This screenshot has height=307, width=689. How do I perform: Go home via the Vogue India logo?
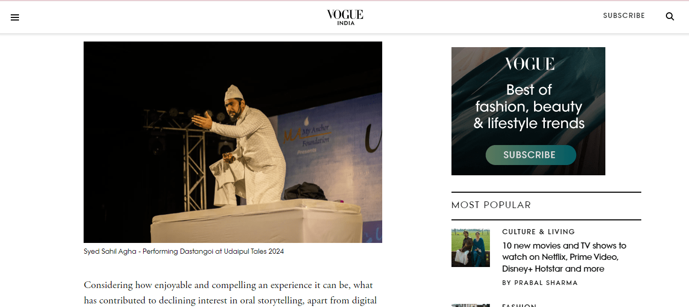pos(345,17)
